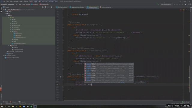Open WhatsApp from the taskbar
This screenshot has width=192, height=108.
pos(31,106)
